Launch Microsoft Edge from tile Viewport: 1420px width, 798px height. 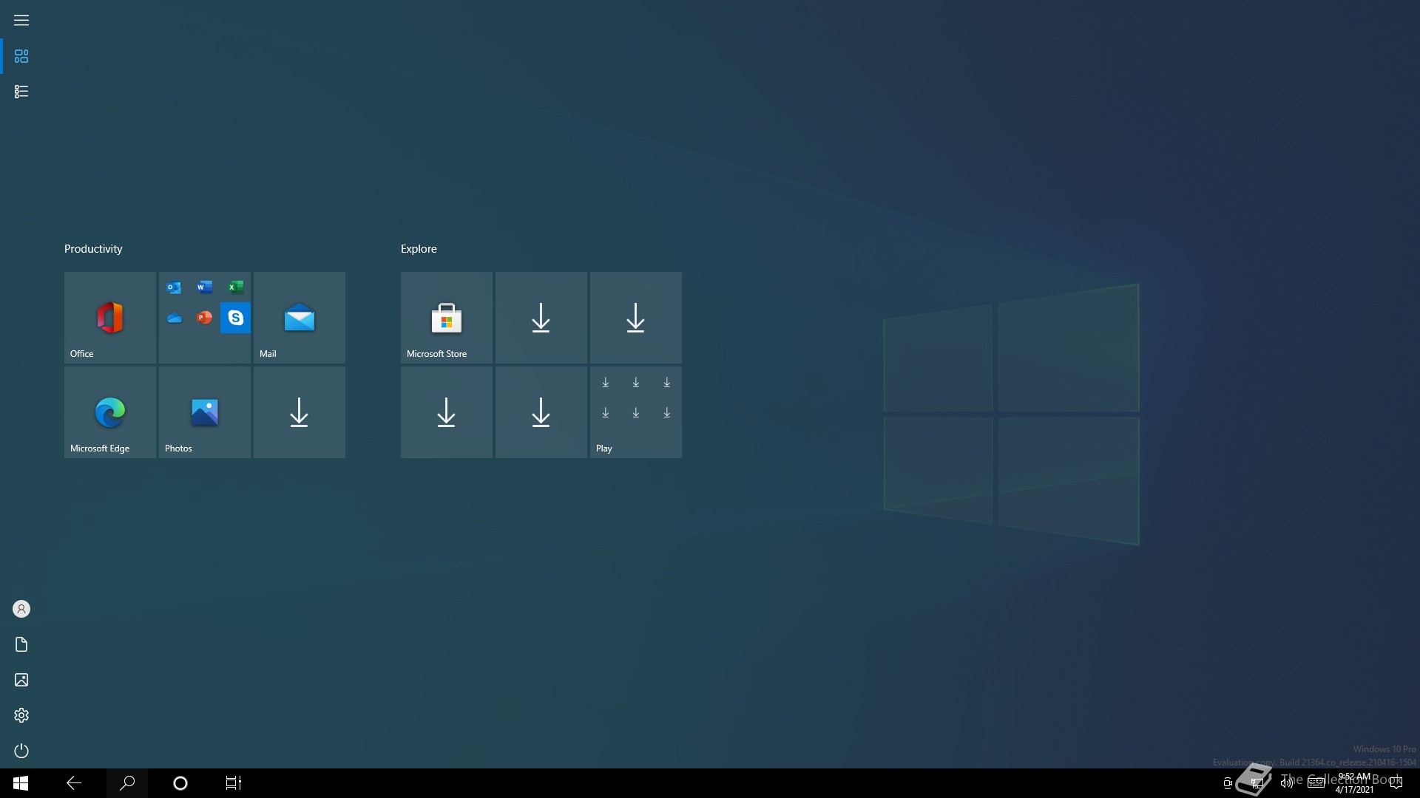[x=109, y=412]
